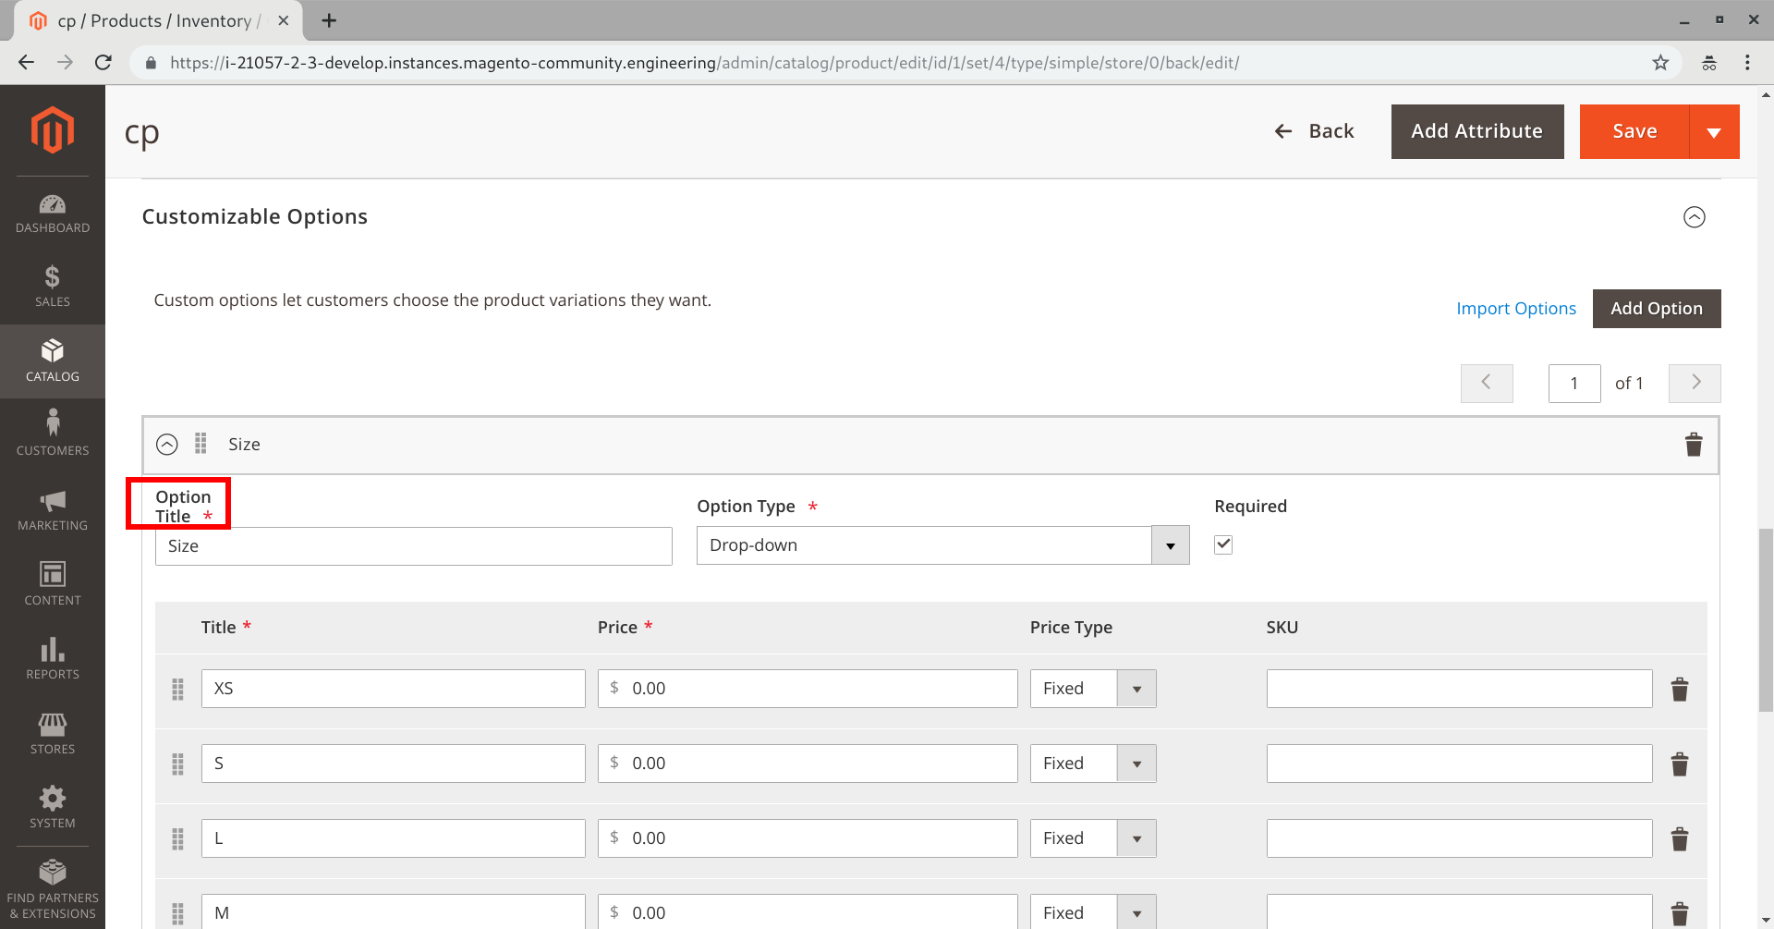This screenshot has height=929, width=1774.
Task: Open the Save button's additional actions arrow
Action: (1714, 131)
